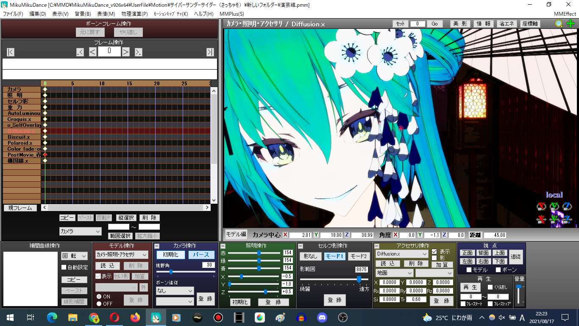The image size is (579, 326).
Task: Click the 縦選択 button
Action: coord(126,218)
